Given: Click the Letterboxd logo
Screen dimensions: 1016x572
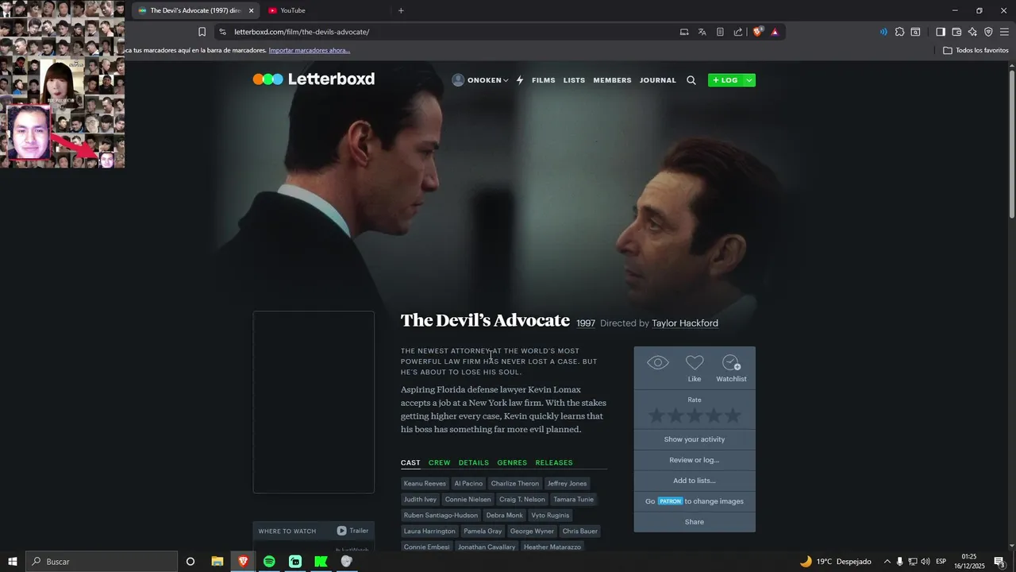Looking at the screenshot, I should click(314, 79).
